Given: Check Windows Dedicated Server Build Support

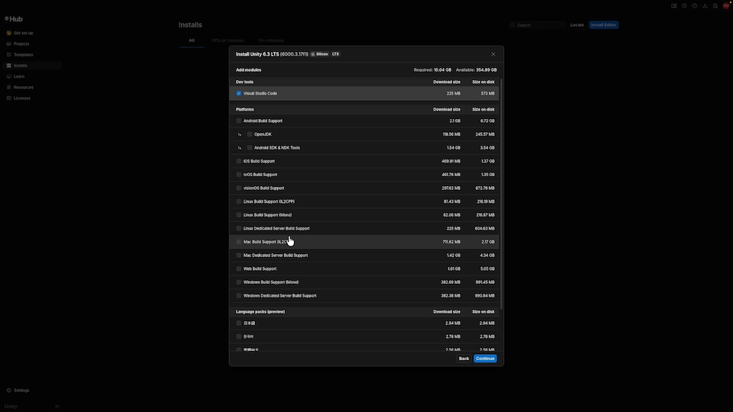Looking at the screenshot, I should 239,296.
